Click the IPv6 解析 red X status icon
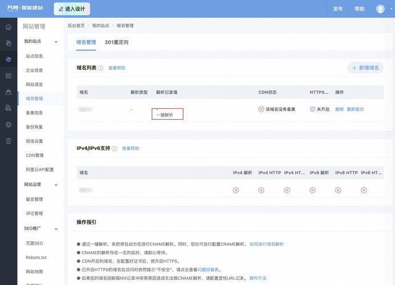395x285 pixels. click(312, 190)
